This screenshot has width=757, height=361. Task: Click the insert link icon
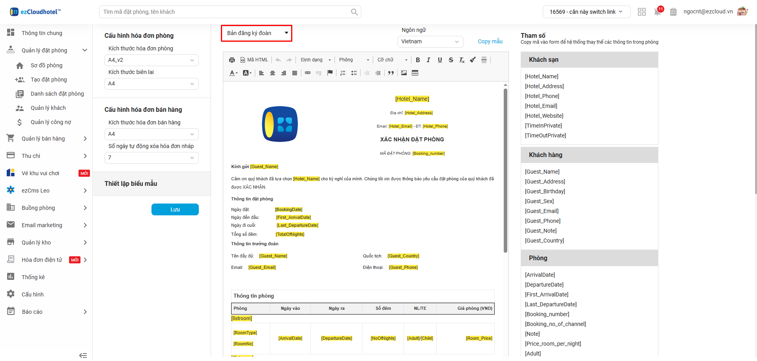pyautogui.click(x=308, y=73)
